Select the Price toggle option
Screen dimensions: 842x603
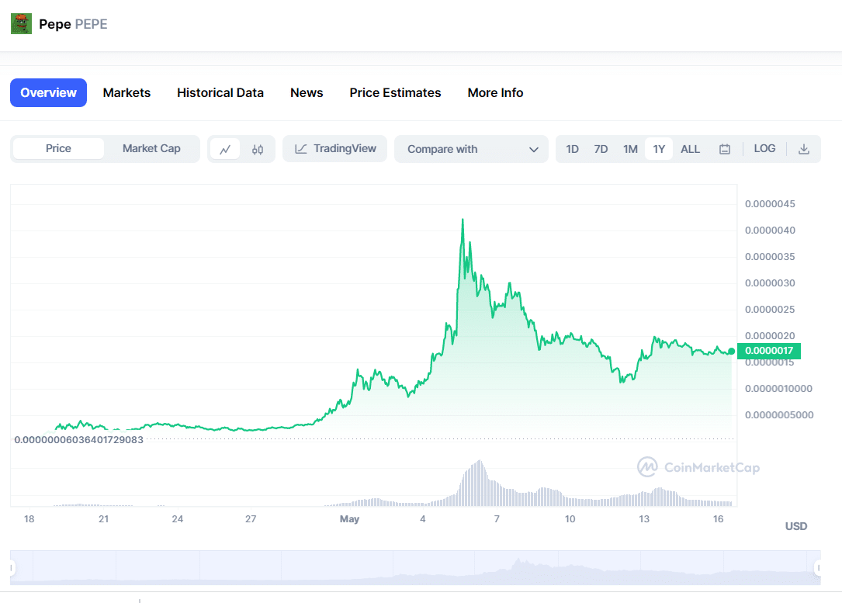(x=58, y=149)
